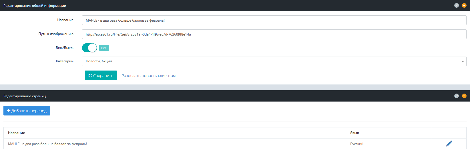Click the Язык column header
The width and height of the screenshot is (470, 157).
point(355,133)
